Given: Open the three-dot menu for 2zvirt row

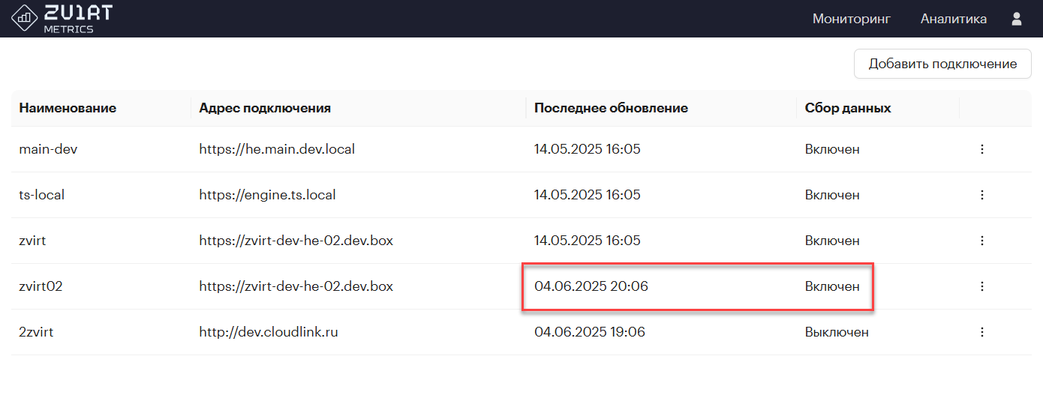Looking at the screenshot, I should pyautogui.click(x=981, y=331).
